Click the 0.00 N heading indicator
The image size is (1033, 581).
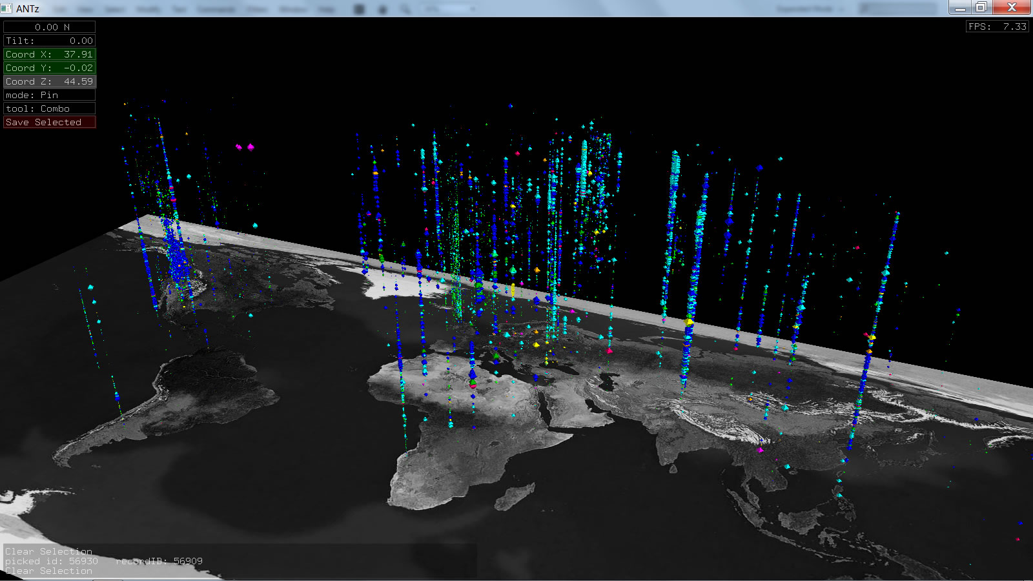pyautogui.click(x=50, y=27)
